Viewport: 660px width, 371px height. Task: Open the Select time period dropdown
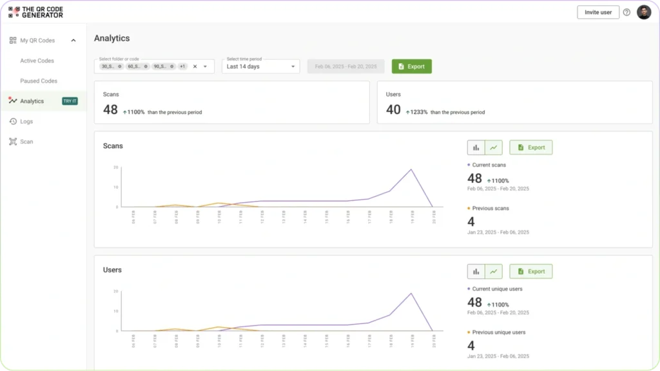coord(260,66)
